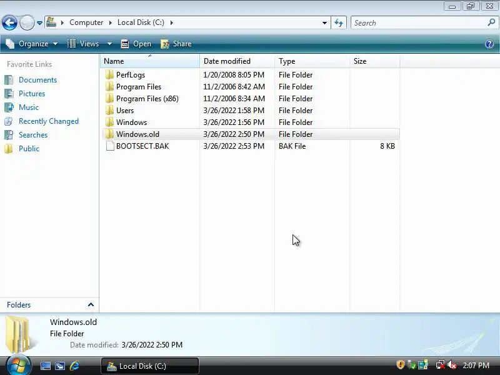Viewport: 500px width, 375px height.
Task: Open address bar previous locations dropdown
Action: [324, 23]
